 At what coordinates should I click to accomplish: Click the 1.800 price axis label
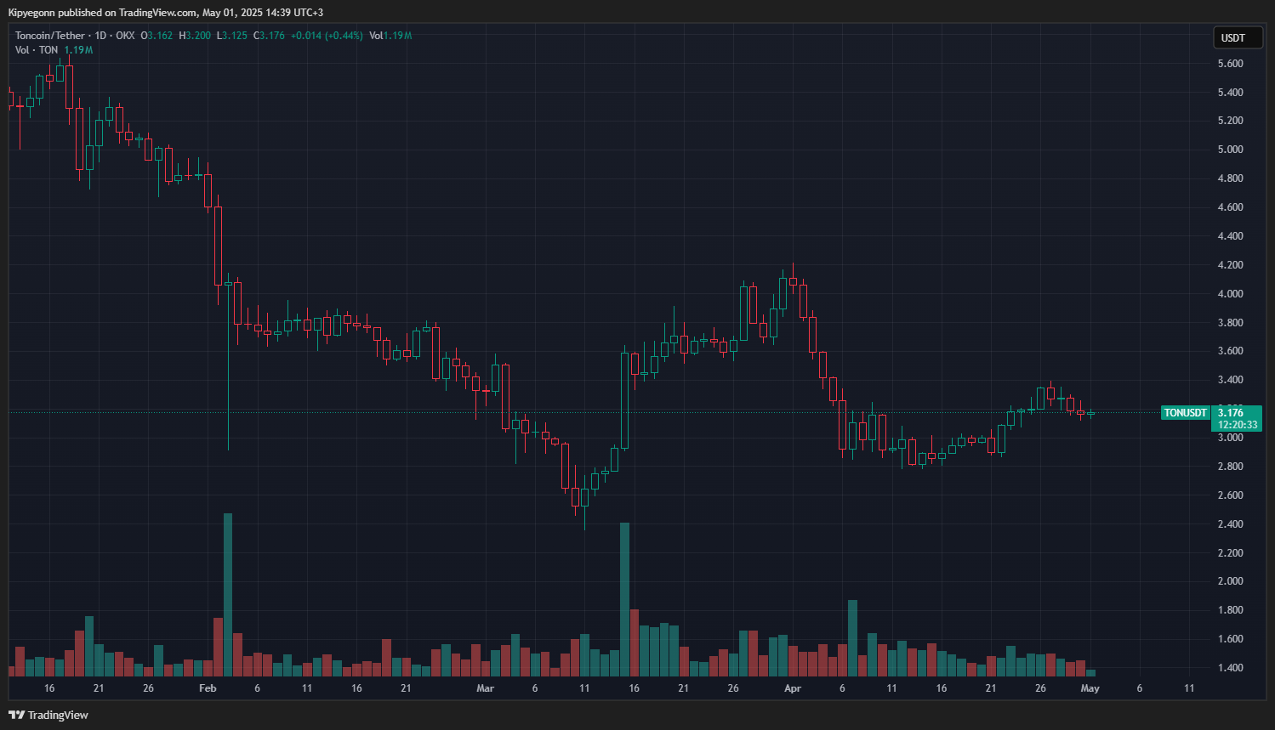tap(1230, 610)
